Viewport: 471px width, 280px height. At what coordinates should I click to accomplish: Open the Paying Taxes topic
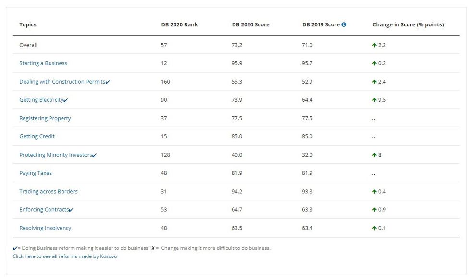tap(36, 173)
